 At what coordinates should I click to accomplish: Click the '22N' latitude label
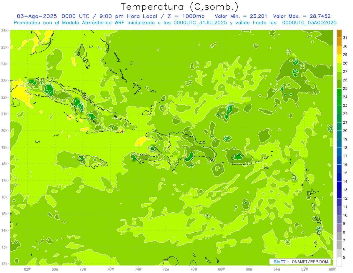(x=4, y=97)
